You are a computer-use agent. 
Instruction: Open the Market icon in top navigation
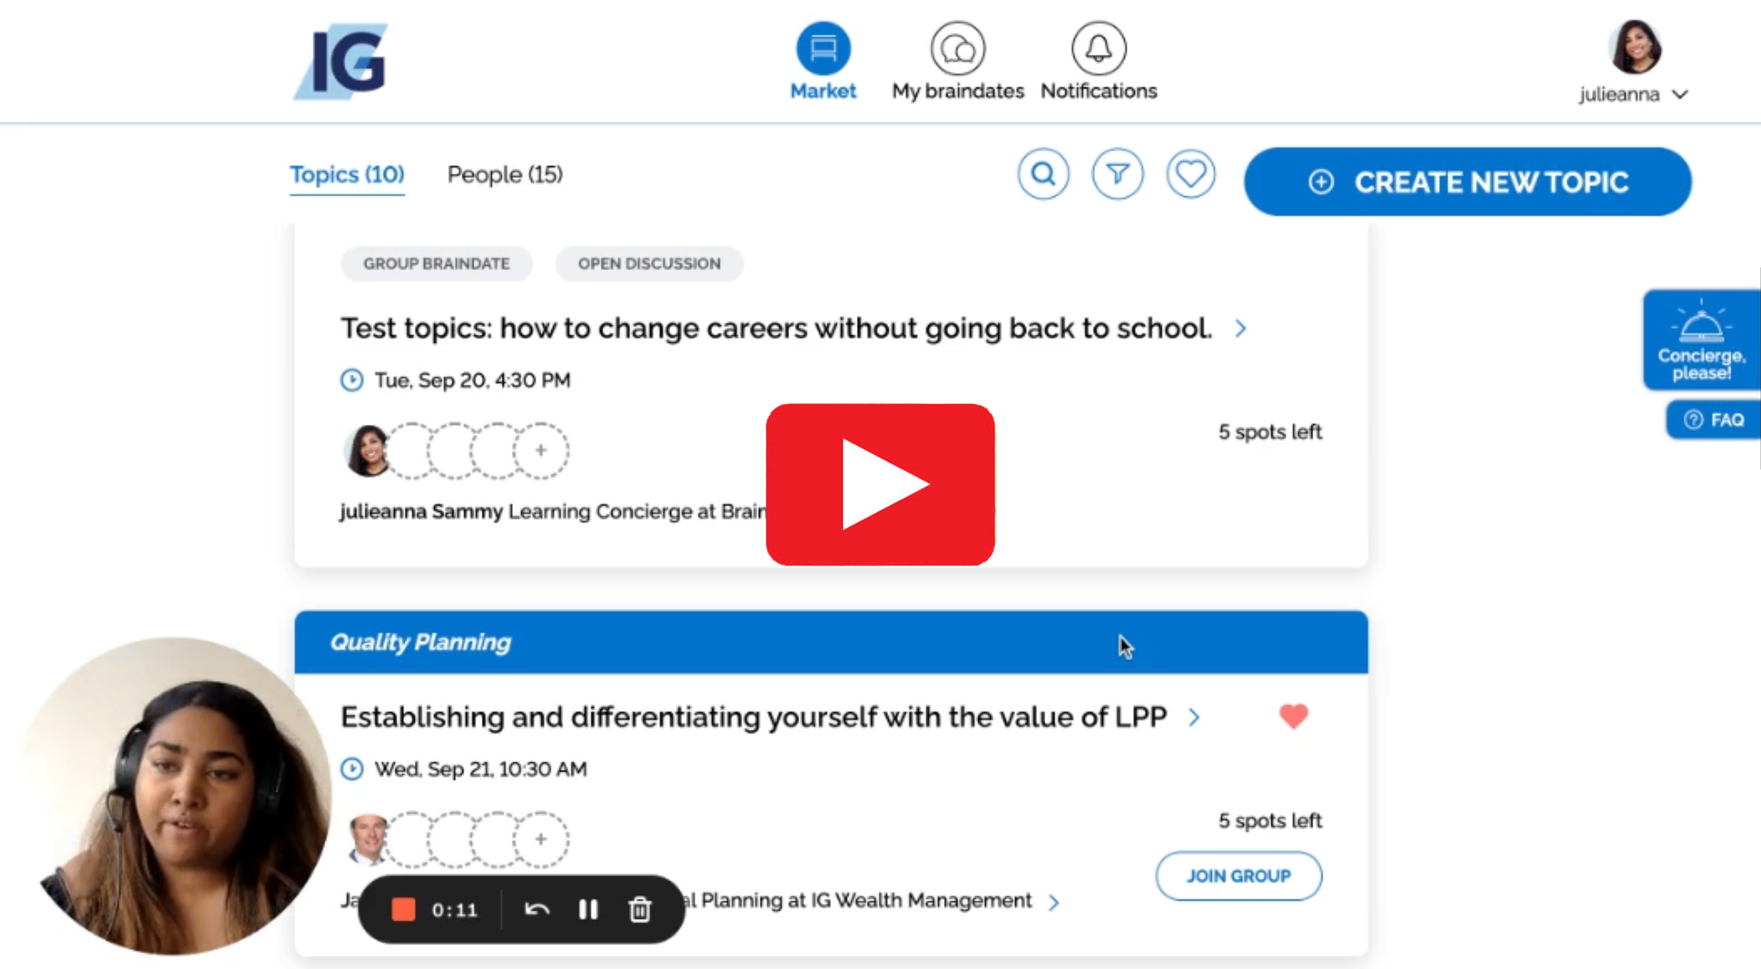tap(822, 49)
